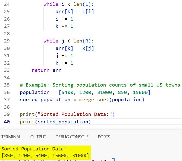Click the population list assignment line
The width and height of the screenshot is (182, 161).
click(85, 92)
